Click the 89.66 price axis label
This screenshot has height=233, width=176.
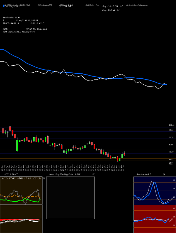click(x=171, y=145)
